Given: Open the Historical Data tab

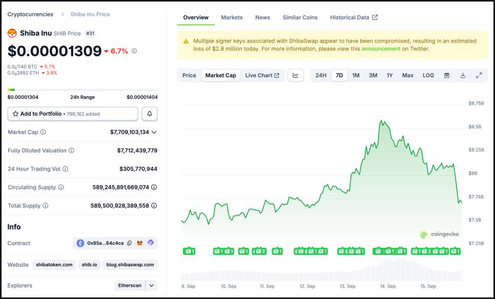Looking at the screenshot, I should 354,17.
